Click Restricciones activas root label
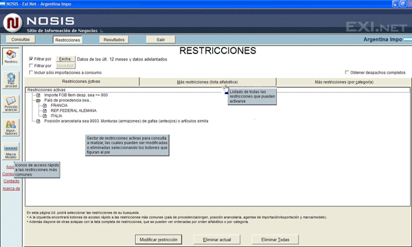 tap(46, 90)
